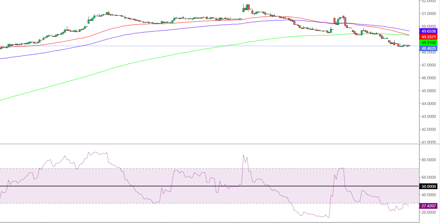This screenshot has height=223, width=440.
Task: Click the current price label 48.4625
Action: [x=428, y=49]
